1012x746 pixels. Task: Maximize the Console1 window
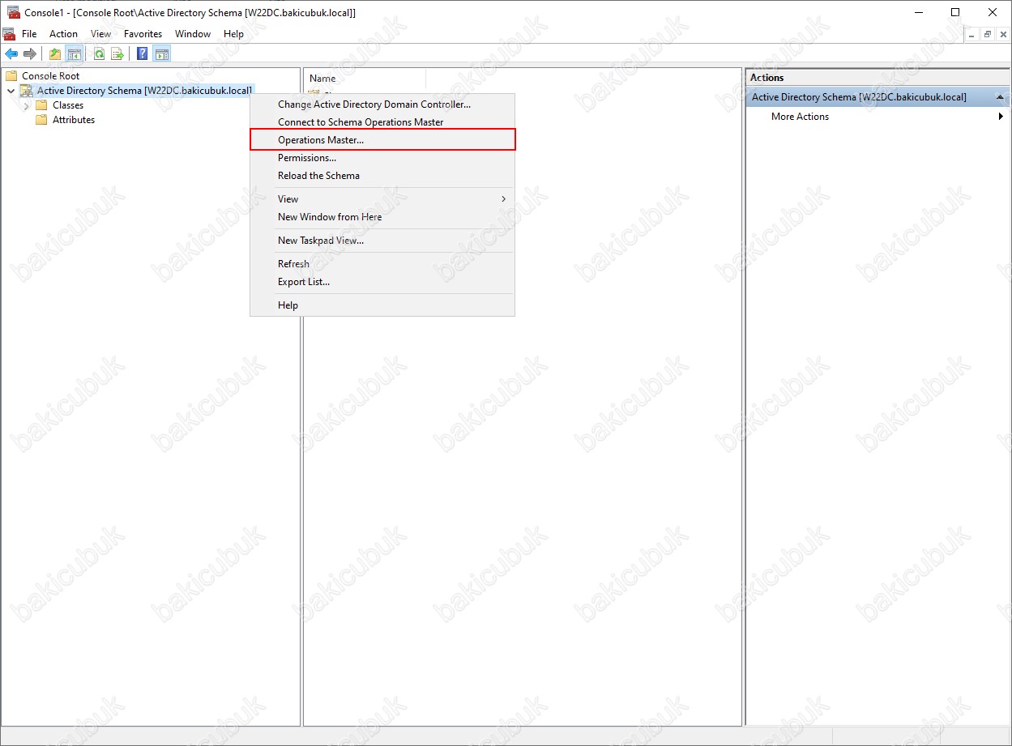click(x=955, y=12)
